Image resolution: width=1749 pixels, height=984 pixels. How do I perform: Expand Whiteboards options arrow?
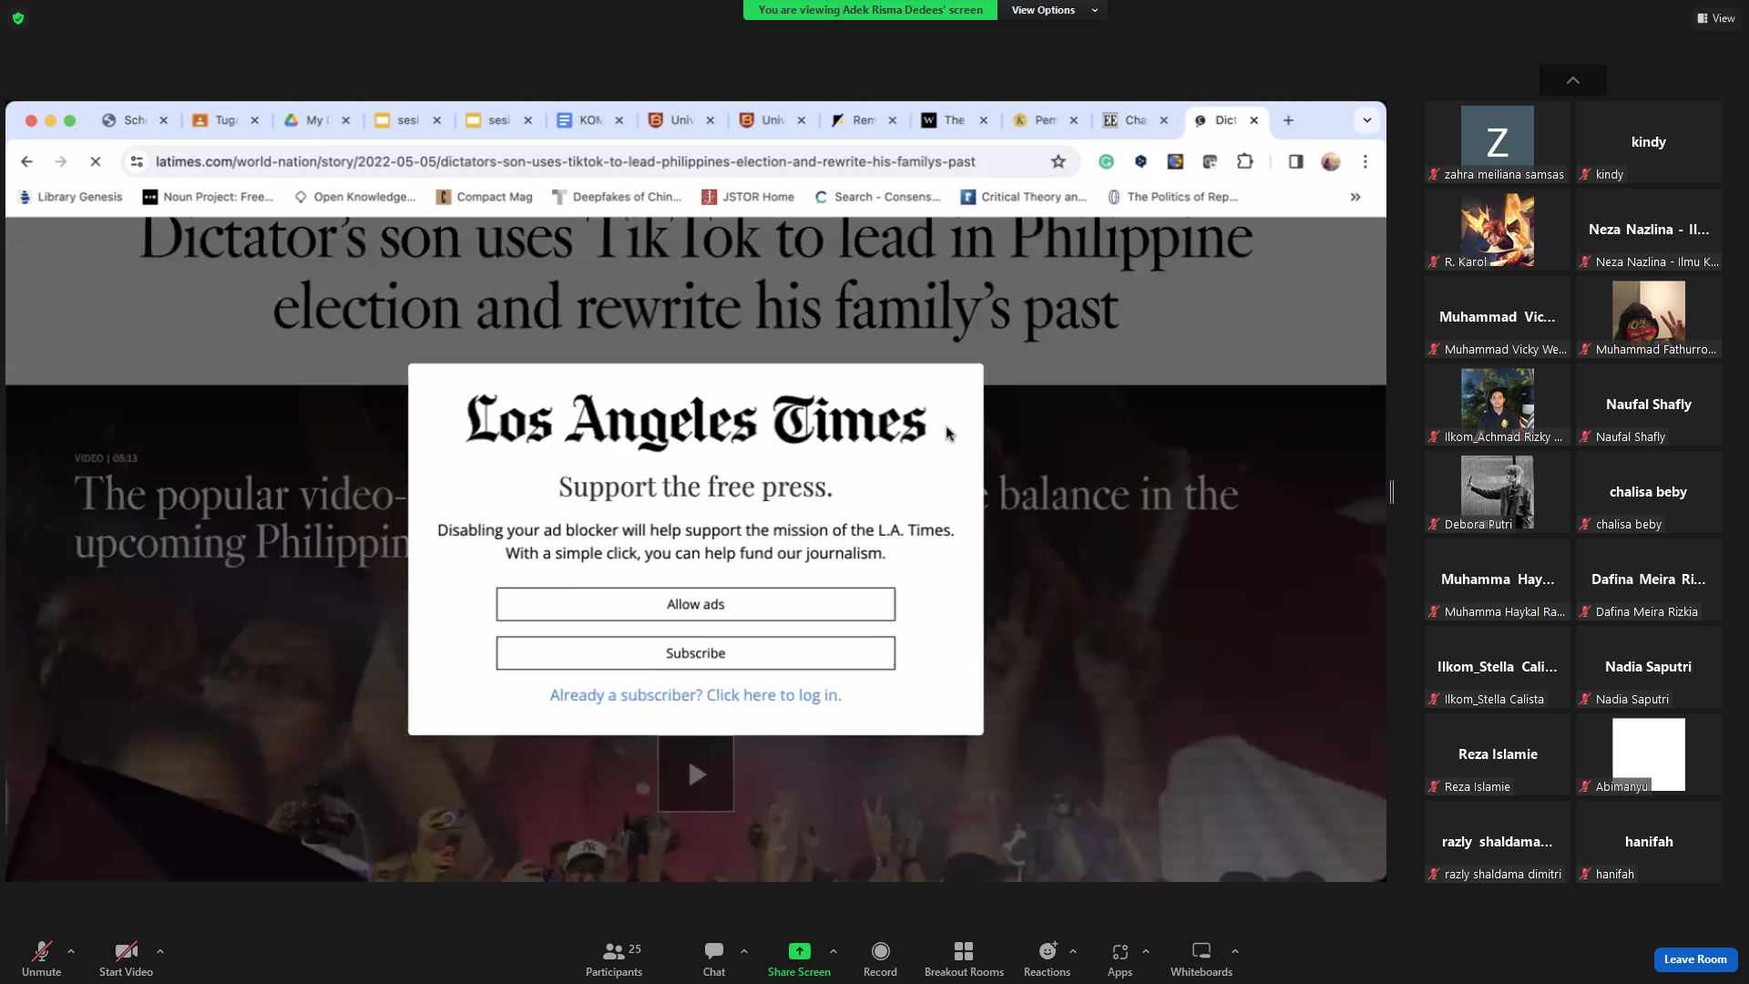1235,951
